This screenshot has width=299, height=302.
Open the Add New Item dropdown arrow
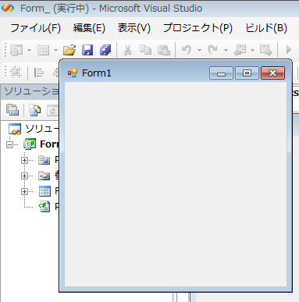(55, 50)
